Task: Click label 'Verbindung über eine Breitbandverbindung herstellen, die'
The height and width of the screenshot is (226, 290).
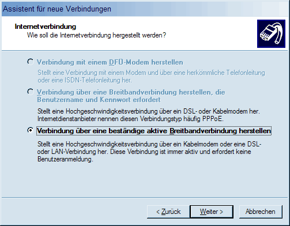Action: 131,92
